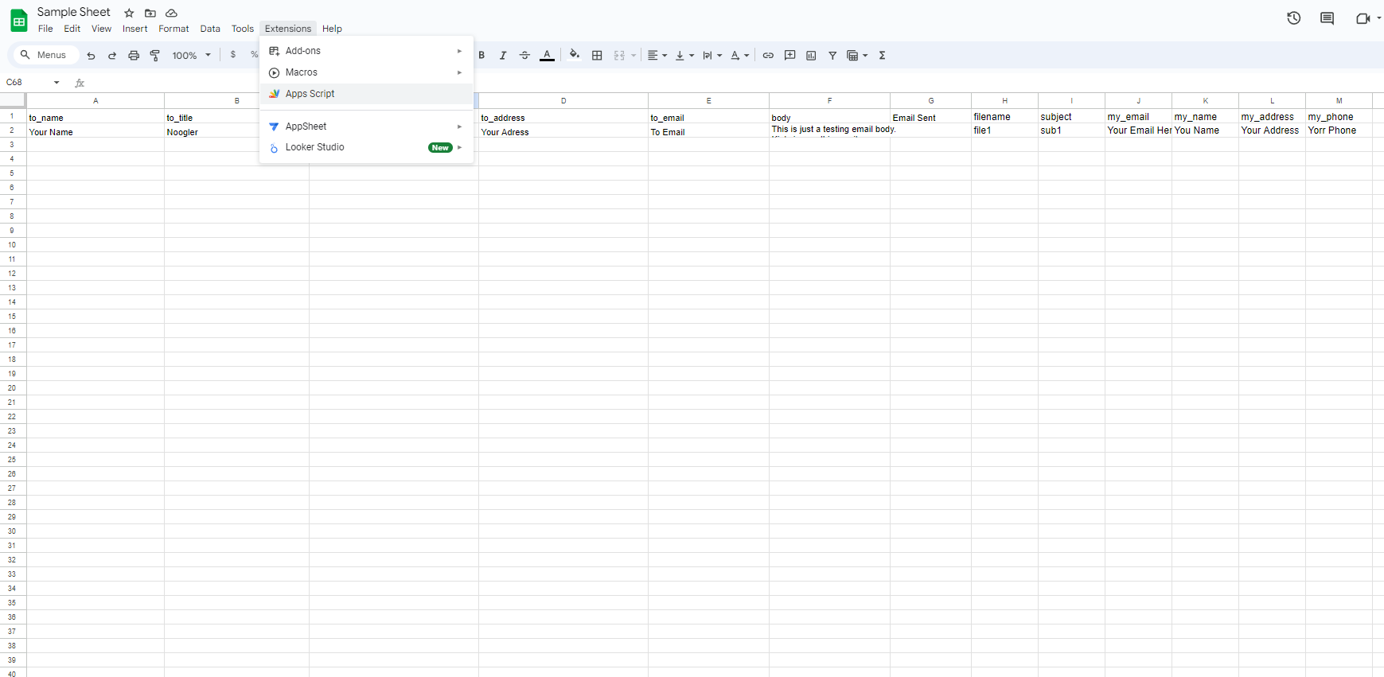The width and height of the screenshot is (1384, 677).
Task: Toggle bold formatting
Action: (x=481, y=56)
